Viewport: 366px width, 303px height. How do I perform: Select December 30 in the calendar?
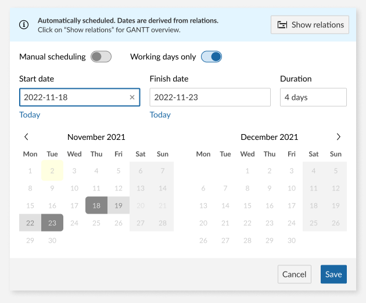pyautogui.click(x=292, y=240)
